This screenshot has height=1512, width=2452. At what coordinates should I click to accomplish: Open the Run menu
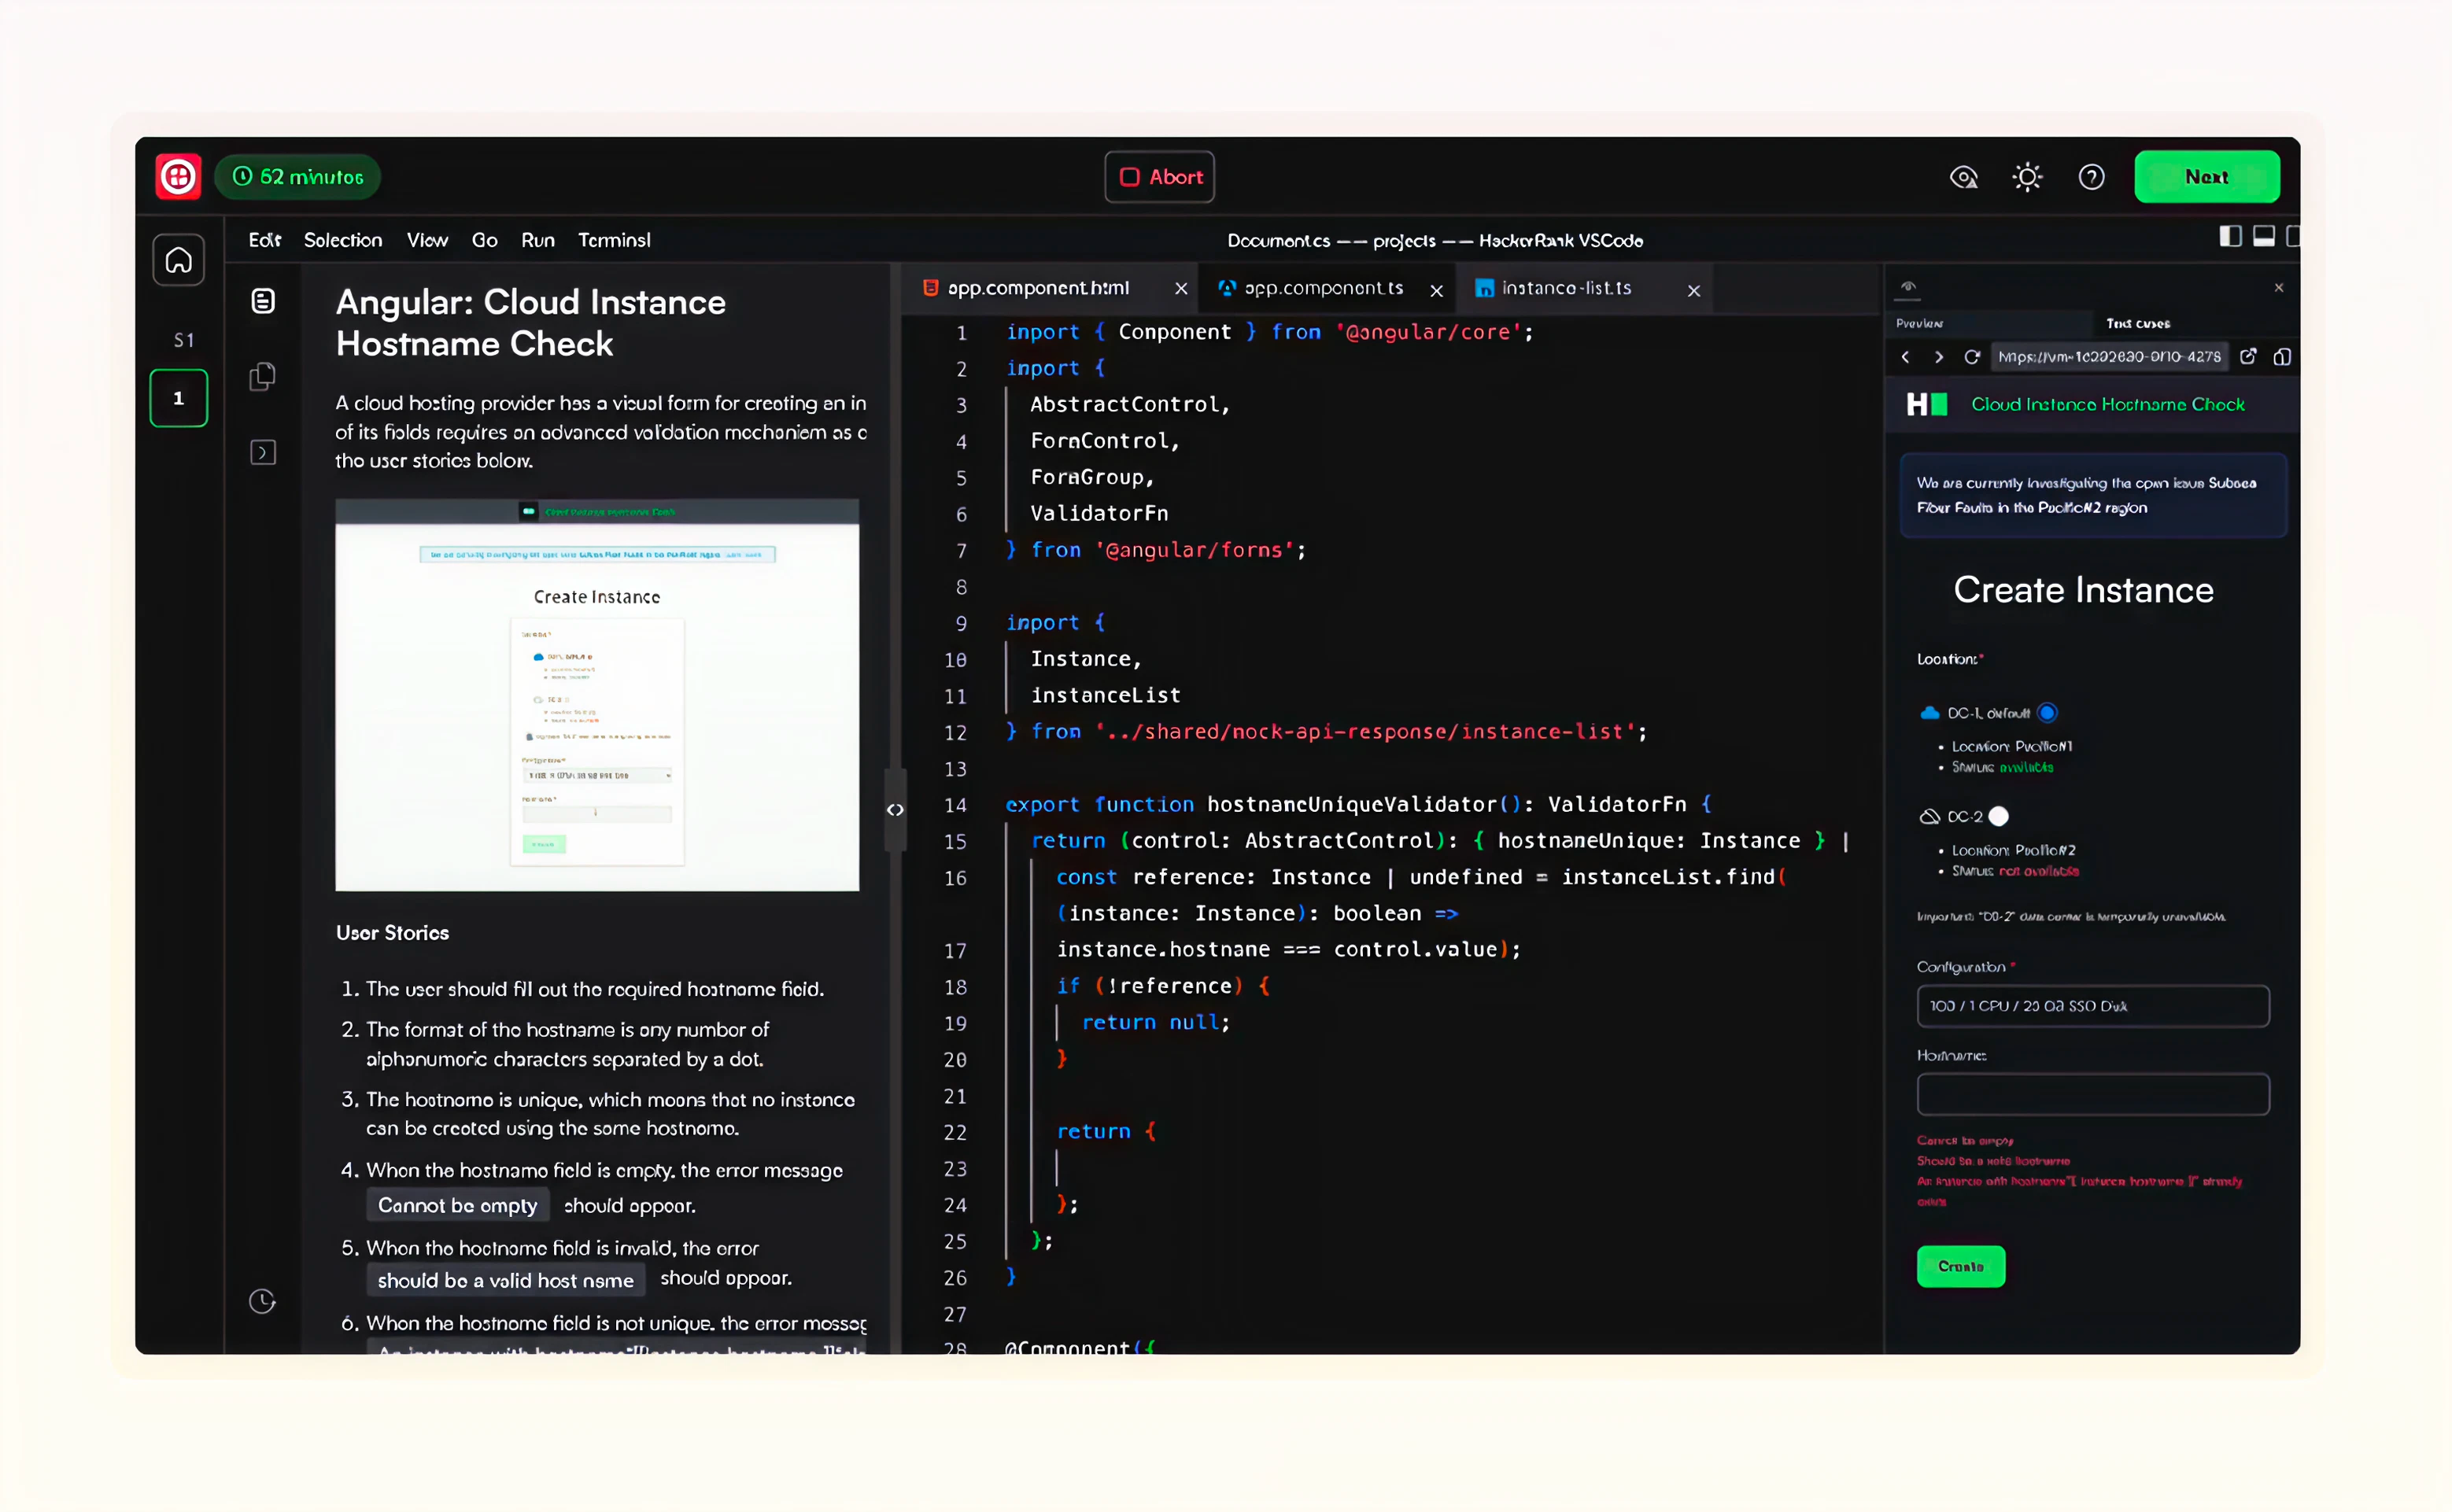tap(537, 240)
